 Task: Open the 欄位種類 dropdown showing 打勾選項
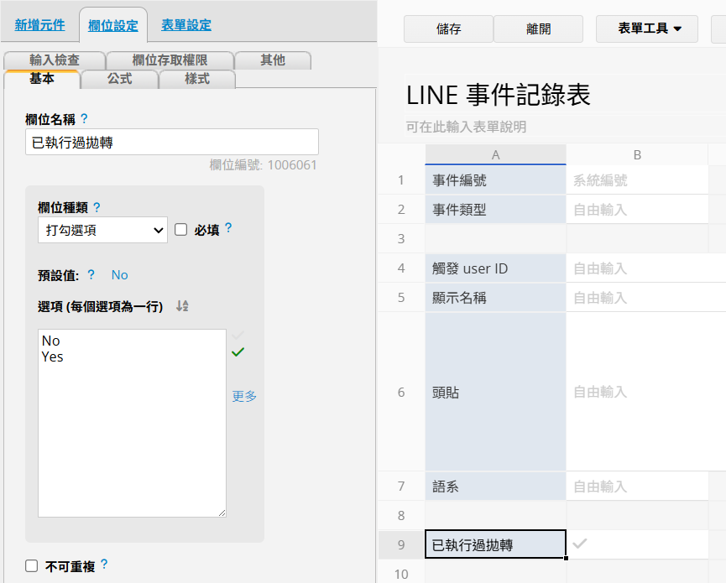[102, 230]
